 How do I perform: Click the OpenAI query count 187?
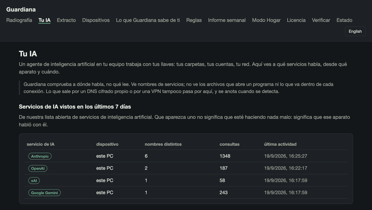(224, 168)
